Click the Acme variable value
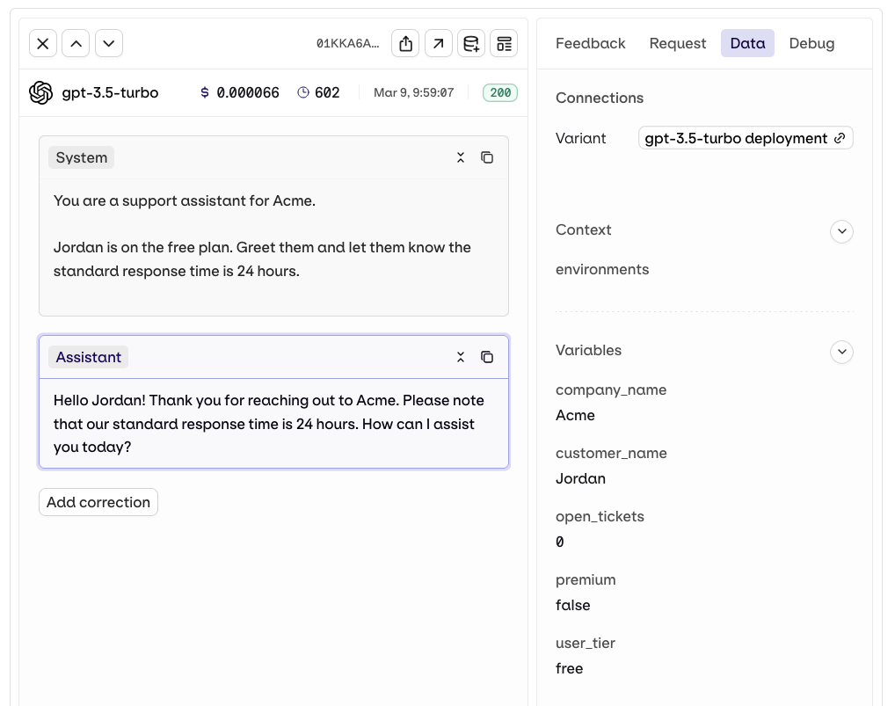The height and width of the screenshot is (706, 895). point(575,416)
